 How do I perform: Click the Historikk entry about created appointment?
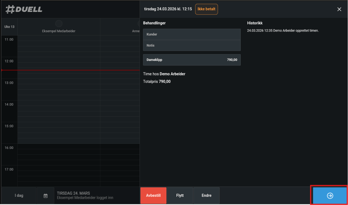[x=283, y=31]
